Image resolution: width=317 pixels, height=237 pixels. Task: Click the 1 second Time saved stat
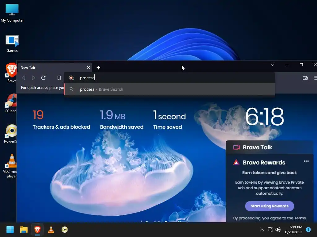169,120
